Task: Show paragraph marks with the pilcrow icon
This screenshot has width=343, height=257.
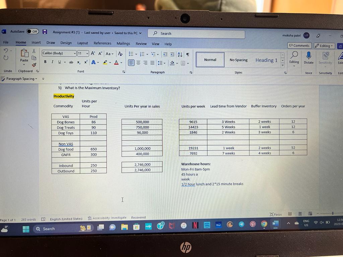Action: [188, 54]
